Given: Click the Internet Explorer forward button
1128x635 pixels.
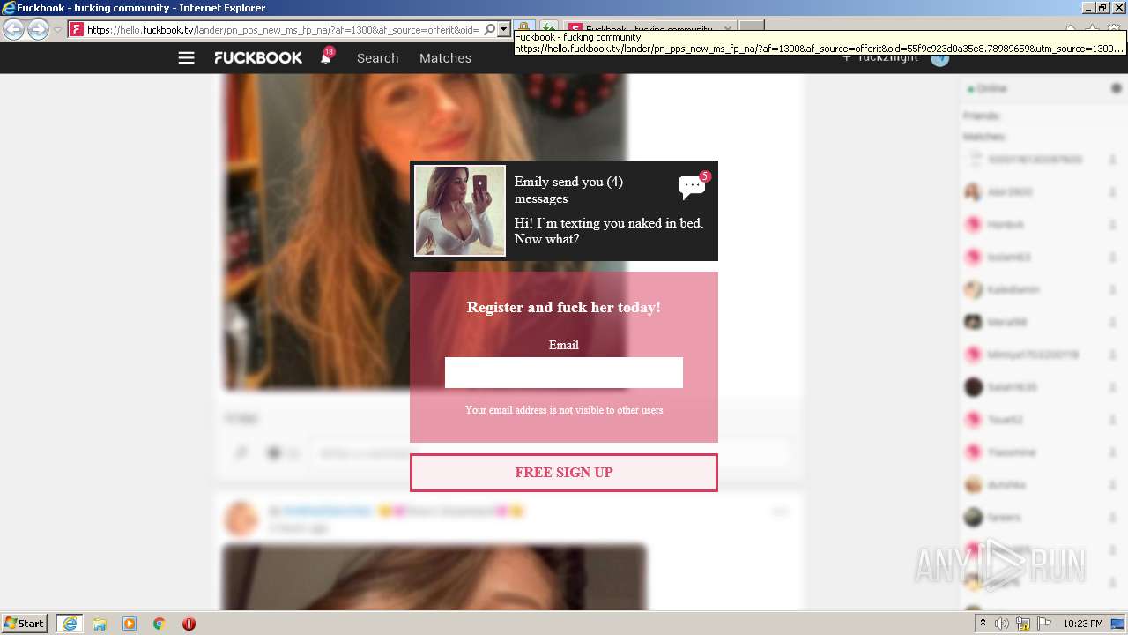Looking at the screenshot, I should tap(38, 29).
